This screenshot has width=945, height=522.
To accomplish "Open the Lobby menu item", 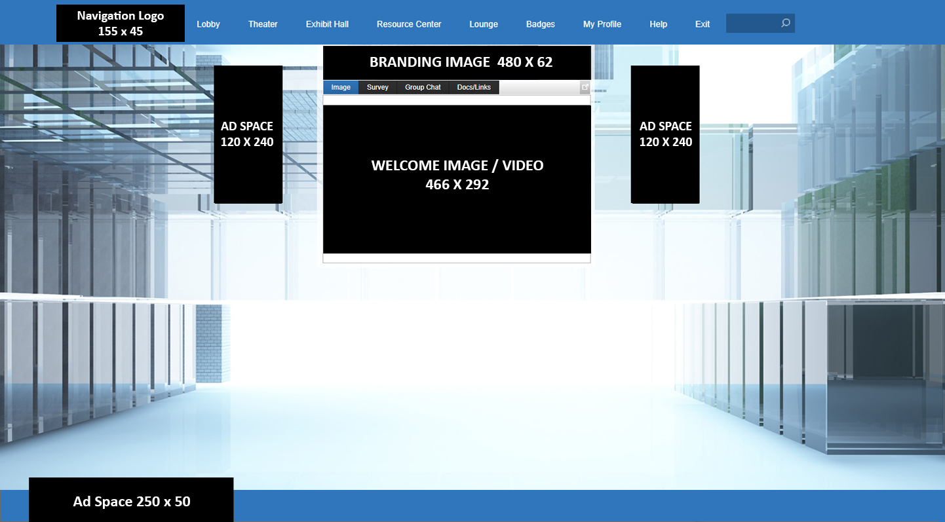I will (x=208, y=24).
